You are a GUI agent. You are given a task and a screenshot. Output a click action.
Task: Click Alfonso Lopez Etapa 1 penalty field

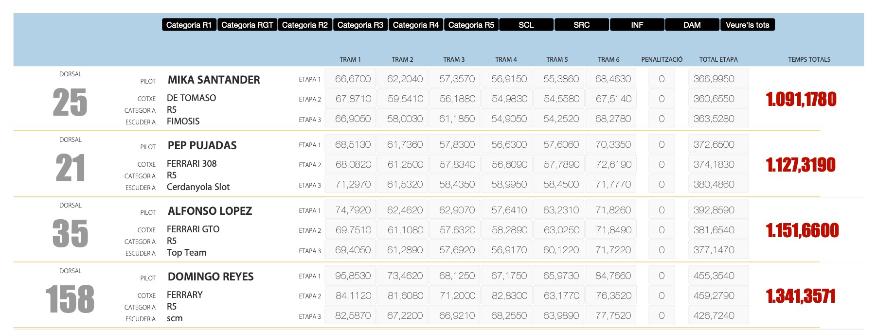(x=662, y=210)
